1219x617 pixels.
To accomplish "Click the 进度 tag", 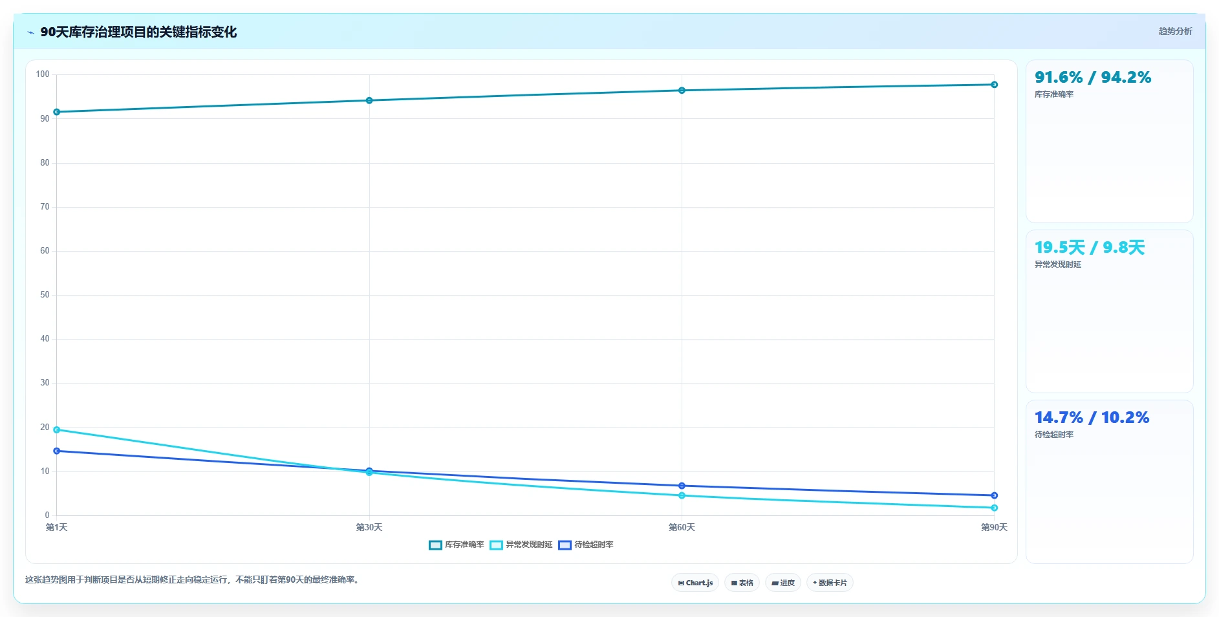I will 783,583.
